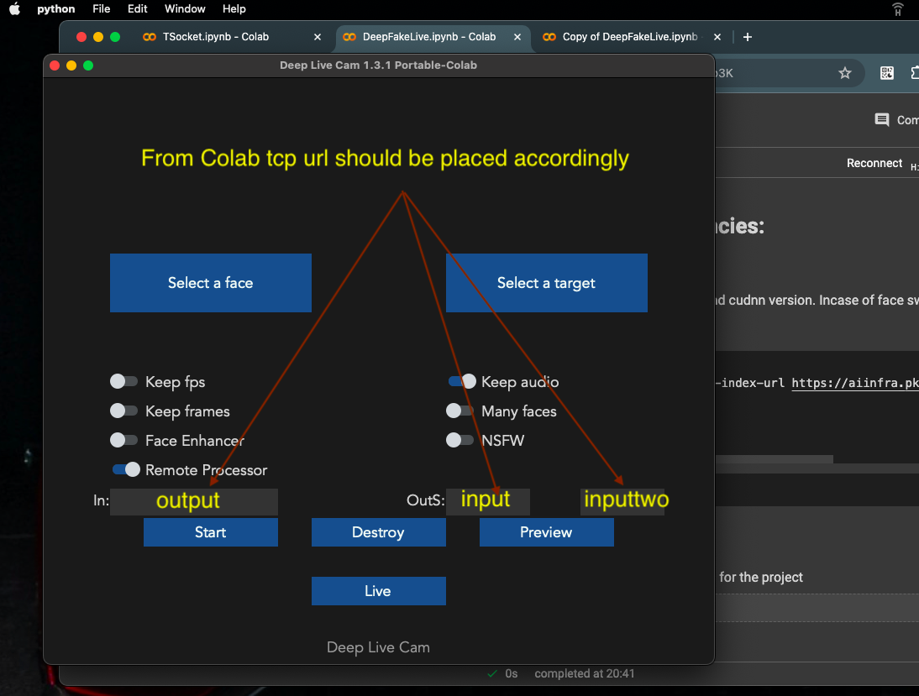Click Reconnect in the Colab notebook
This screenshot has height=696, width=919.
[x=874, y=164]
